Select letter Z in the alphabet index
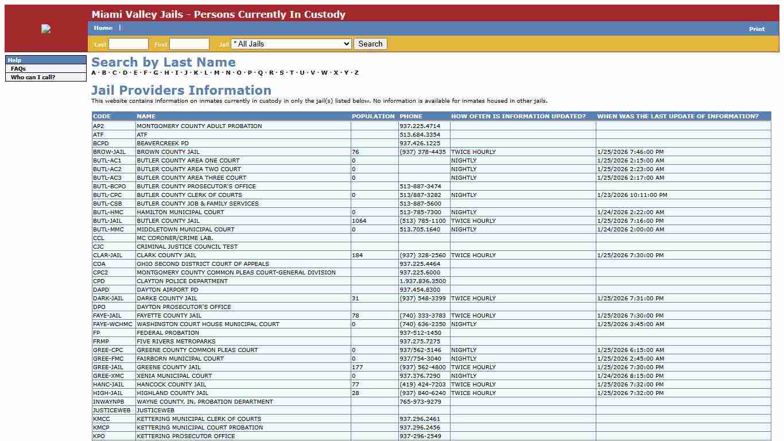The width and height of the screenshot is (784, 441). (356, 72)
